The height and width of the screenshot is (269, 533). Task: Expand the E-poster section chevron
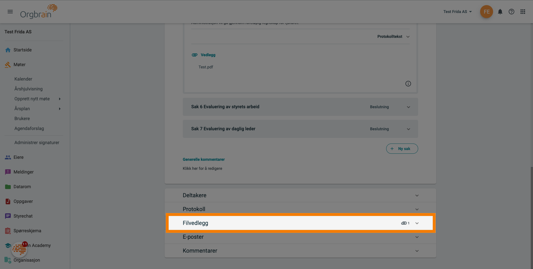[417, 237]
